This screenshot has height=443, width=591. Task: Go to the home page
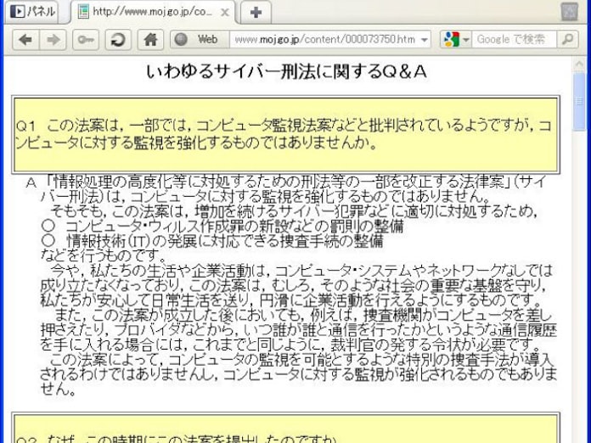tap(149, 39)
